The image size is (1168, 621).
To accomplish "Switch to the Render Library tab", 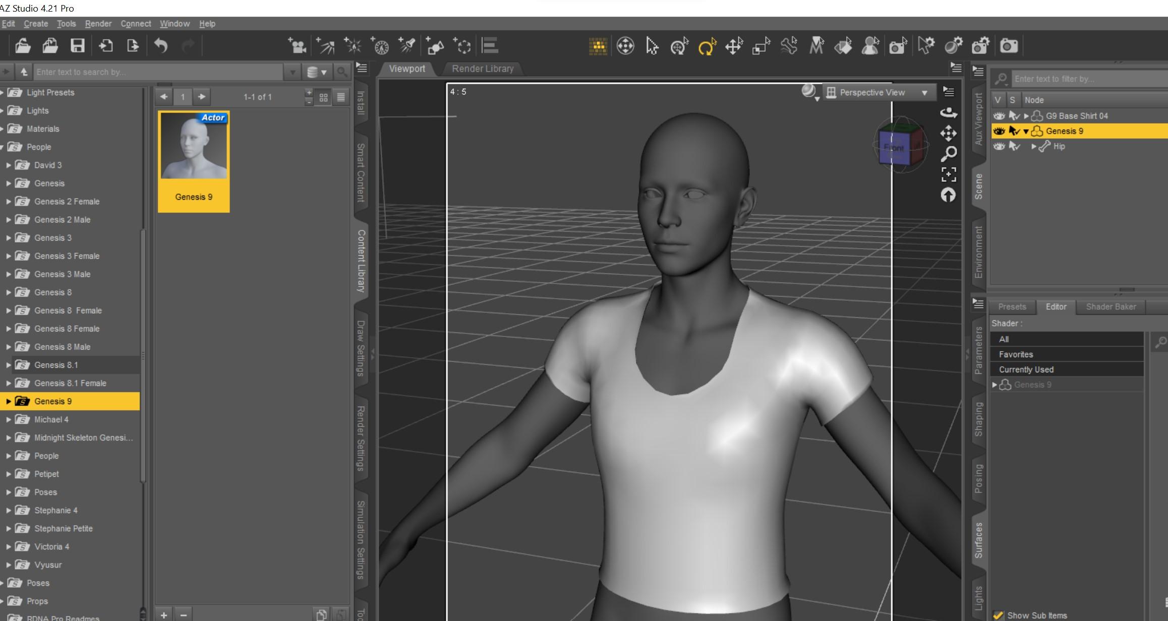I will click(482, 69).
